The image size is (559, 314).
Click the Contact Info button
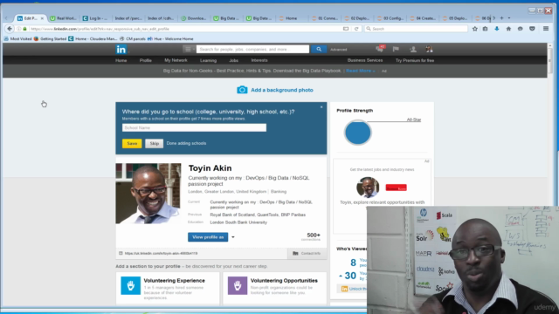click(307, 253)
